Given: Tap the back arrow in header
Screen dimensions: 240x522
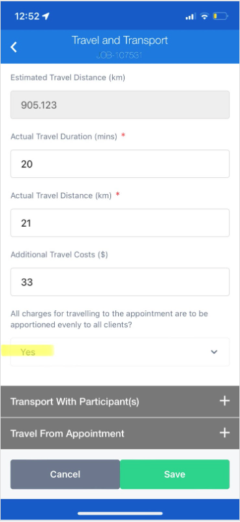Looking at the screenshot, I should (x=14, y=47).
